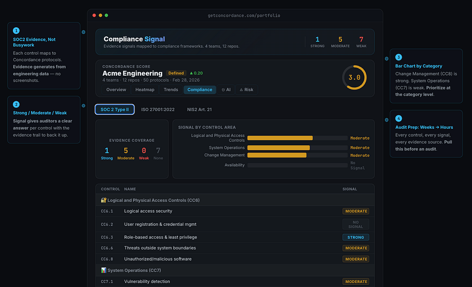Select the Compliance tab
This screenshot has width=472, height=287.
(200, 90)
